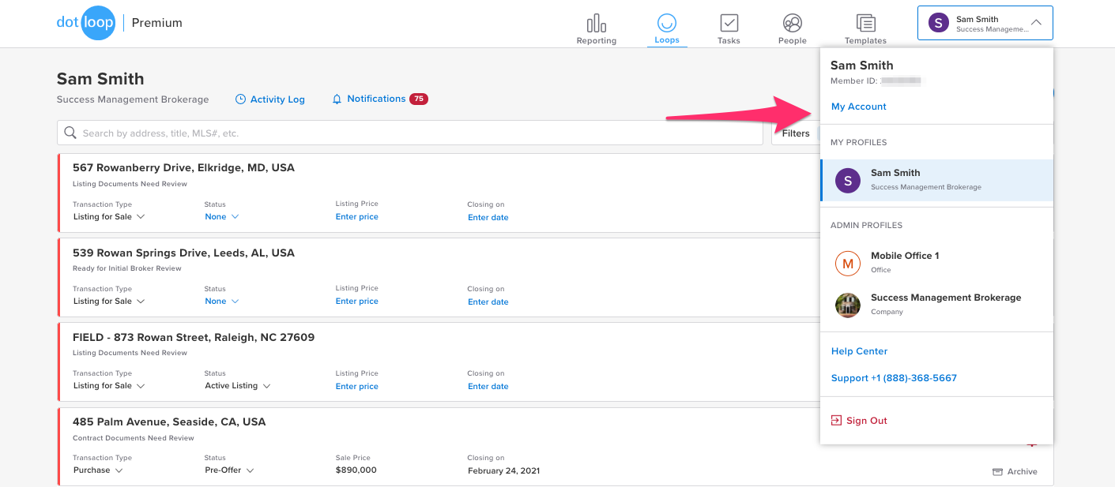Collapse the account menu using the chevron
This screenshot has width=1115, height=487.
click(1038, 23)
